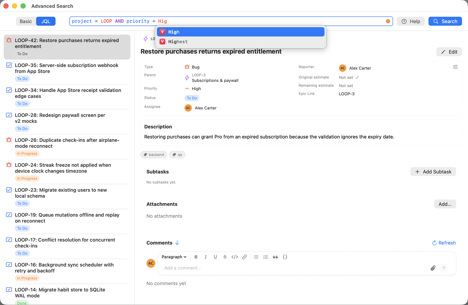468x305 pixels.
Task: Switch to Basic search mode
Action: coord(26,21)
